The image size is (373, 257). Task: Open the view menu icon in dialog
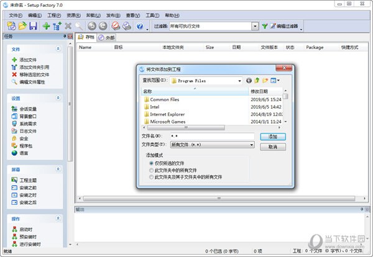click(x=275, y=81)
